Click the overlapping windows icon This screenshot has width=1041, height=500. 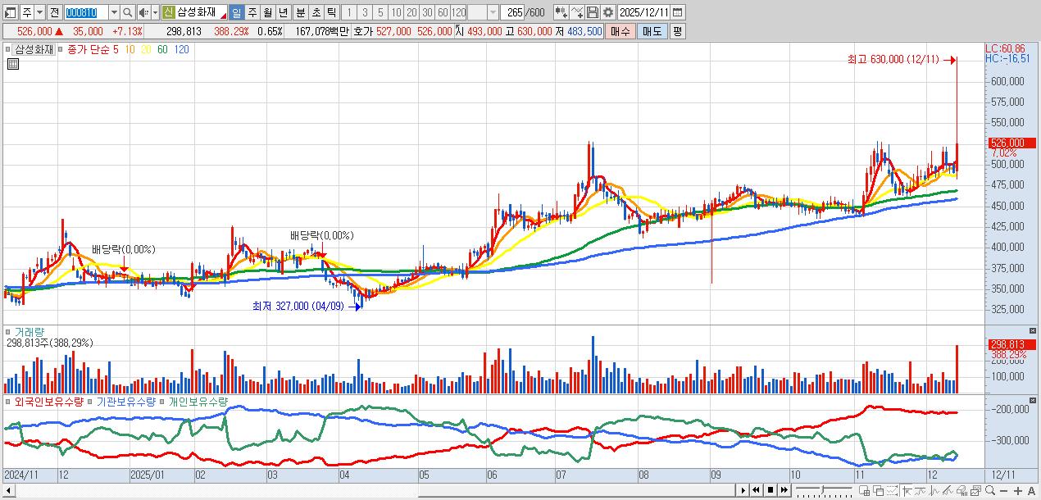pos(878,490)
